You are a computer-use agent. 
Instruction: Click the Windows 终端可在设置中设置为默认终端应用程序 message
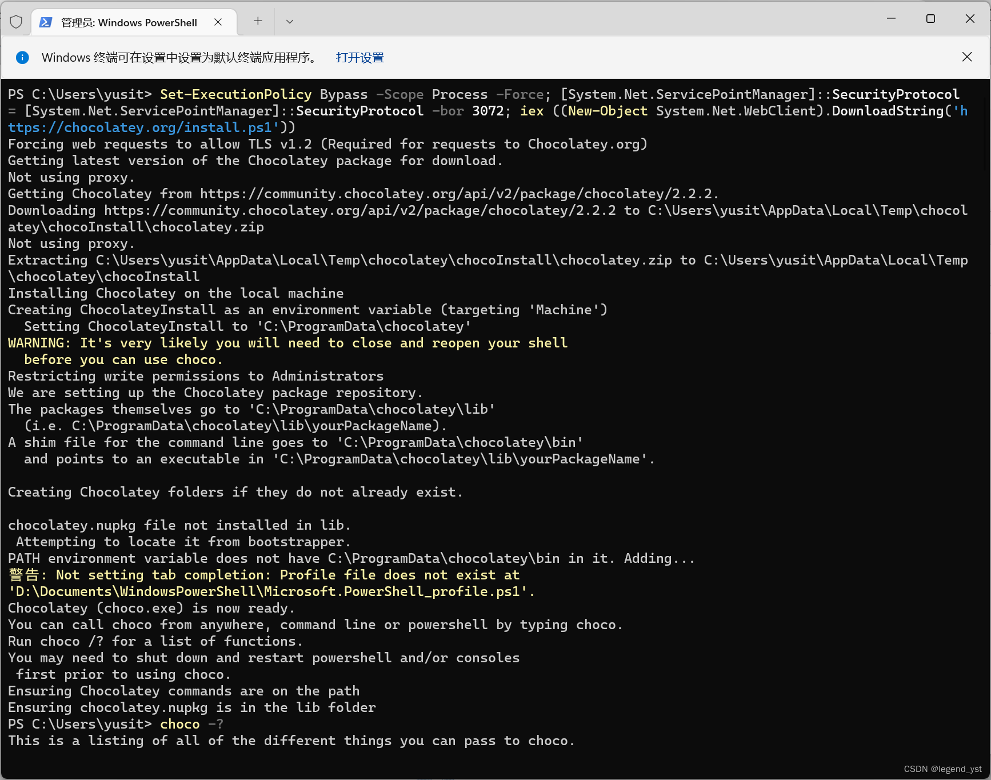(x=180, y=58)
